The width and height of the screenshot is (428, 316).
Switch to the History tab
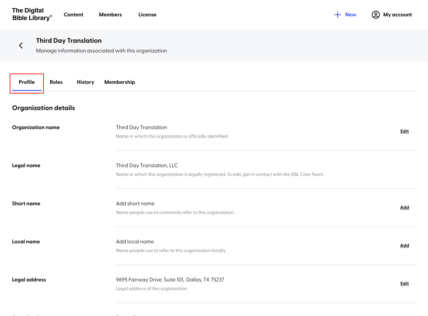coord(86,82)
